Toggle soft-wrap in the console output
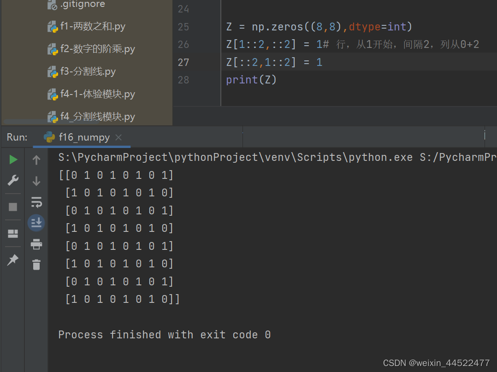 point(36,202)
